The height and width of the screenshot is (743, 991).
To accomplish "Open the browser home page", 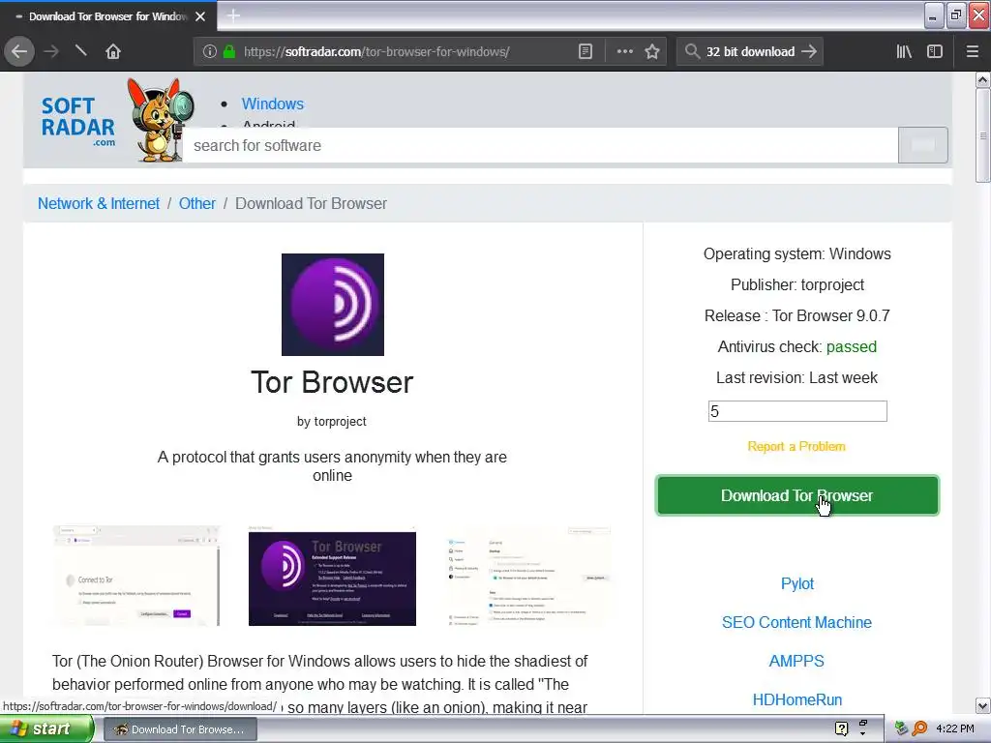I will point(113,52).
